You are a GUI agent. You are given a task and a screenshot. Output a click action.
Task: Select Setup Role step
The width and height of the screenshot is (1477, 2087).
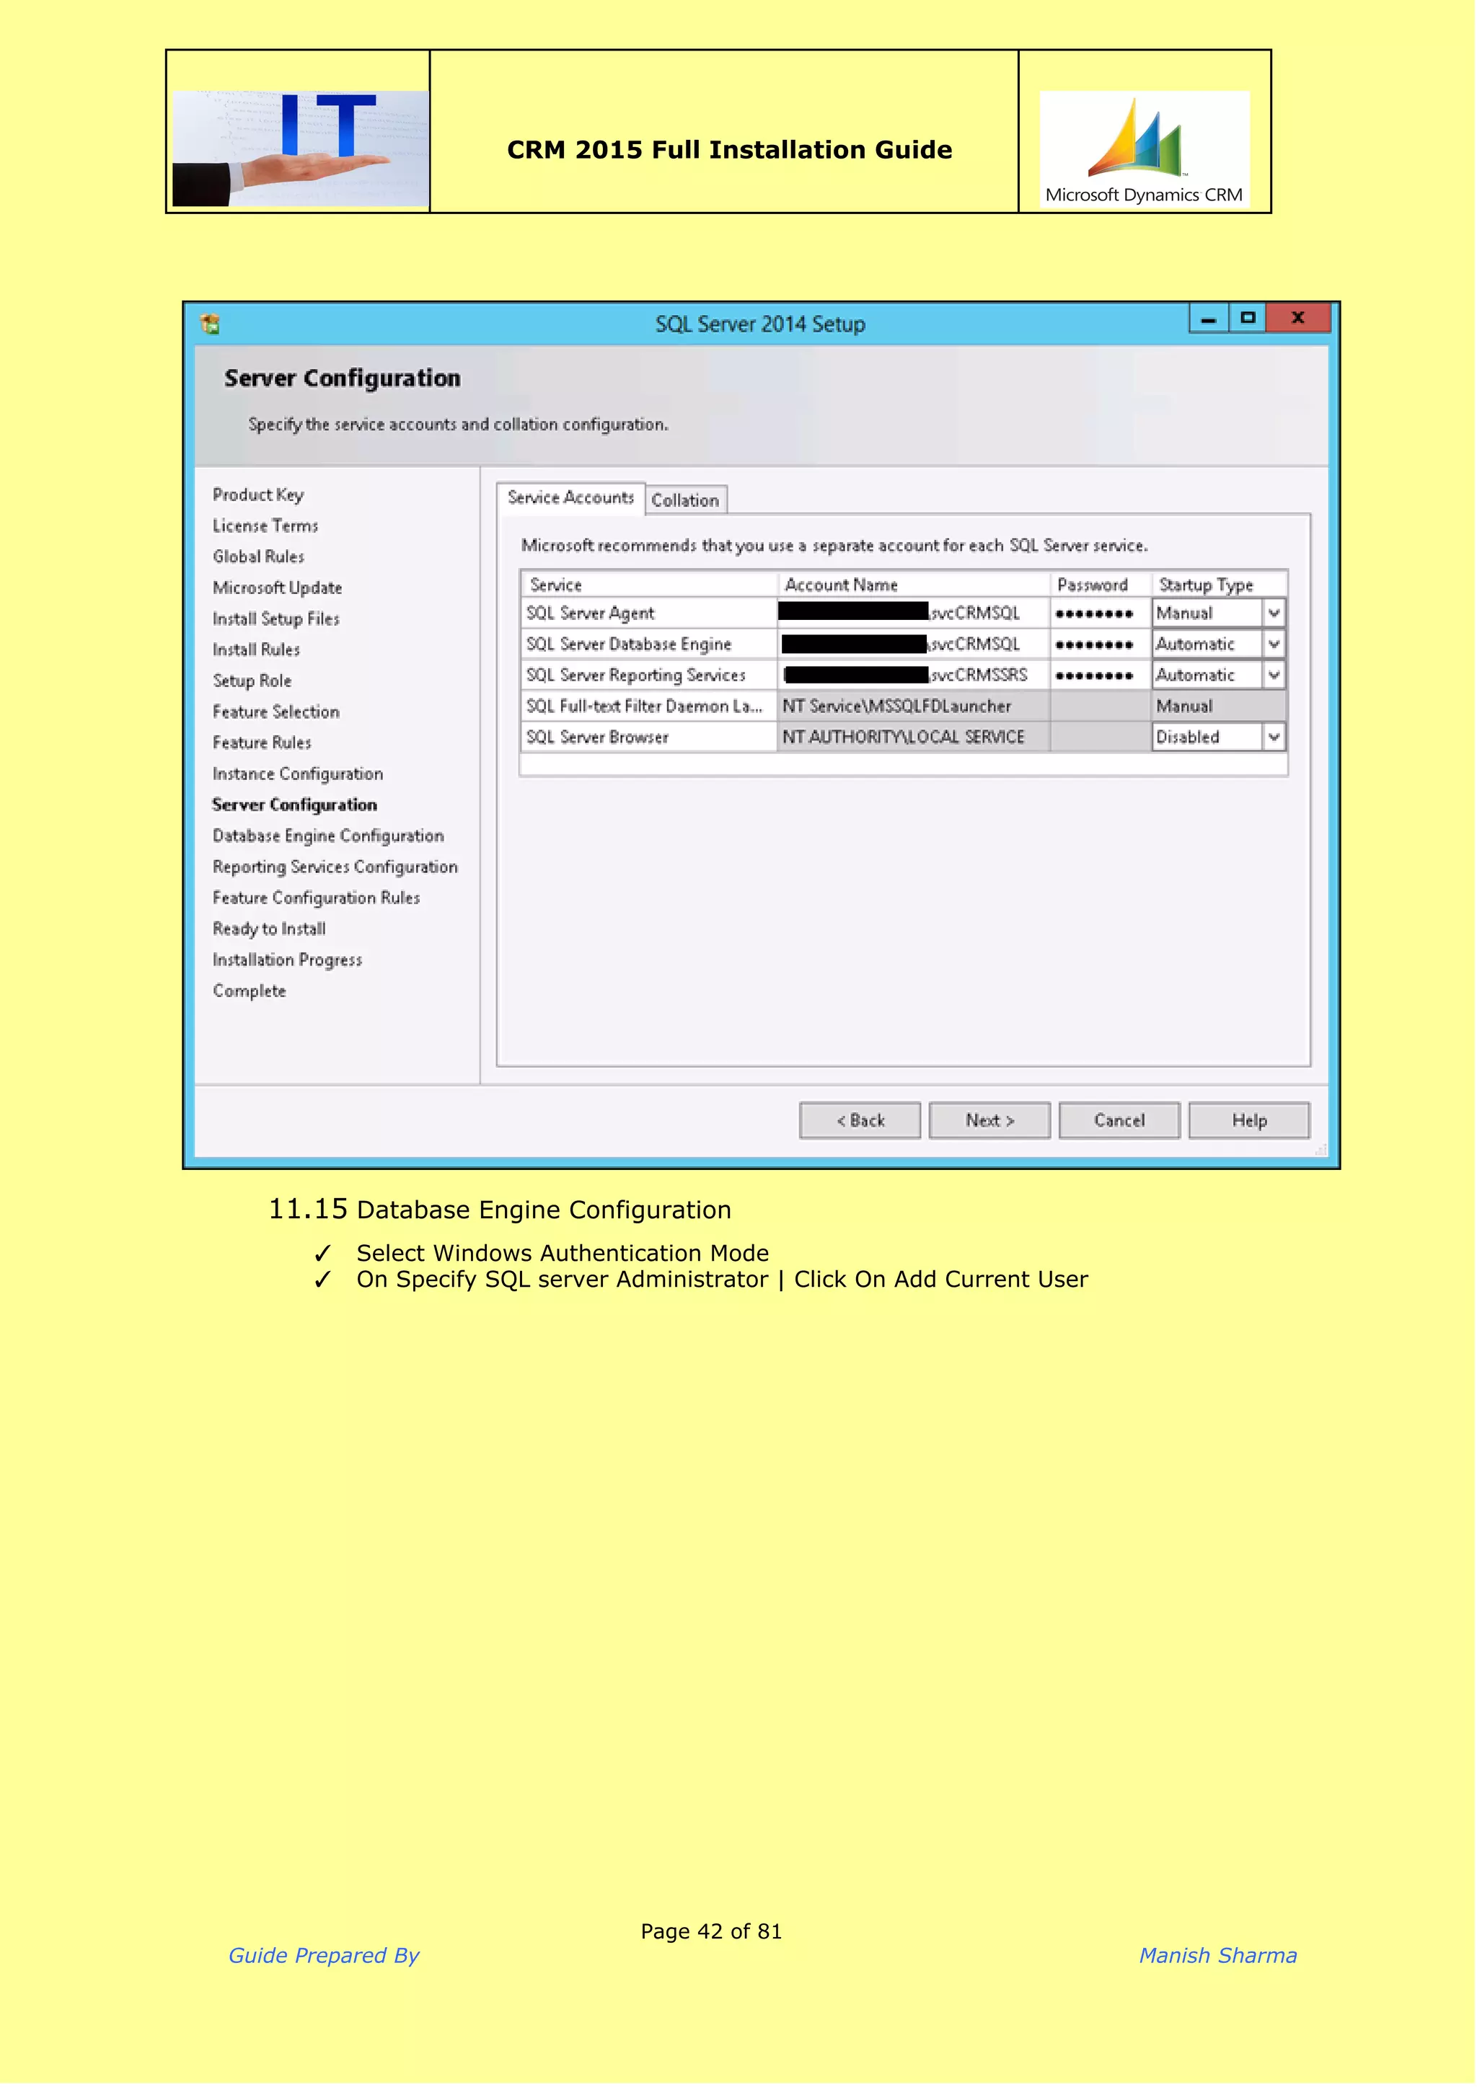click(x=252, y=681)
